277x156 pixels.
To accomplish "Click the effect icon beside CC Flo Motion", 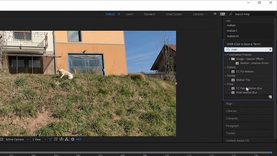I will tap(233, 71).
